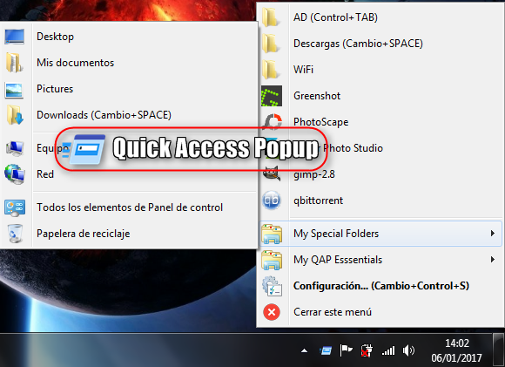Click the gimp-2.8 mascot icon
Viewport: 505px width, 367px height.
tap(272, 173)
